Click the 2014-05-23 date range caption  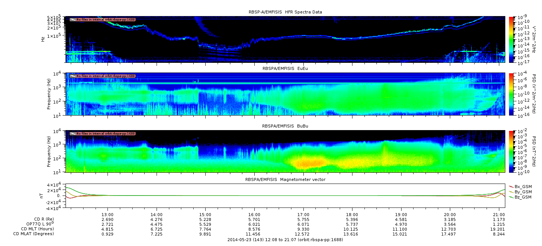click(x=285, y=240)
